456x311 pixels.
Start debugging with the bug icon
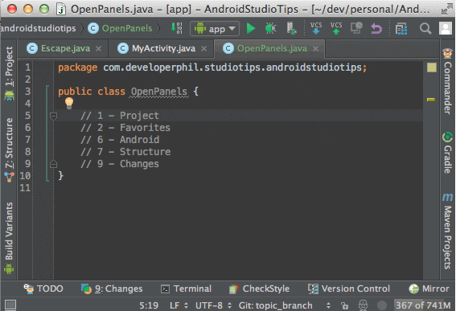pos(270,28)
